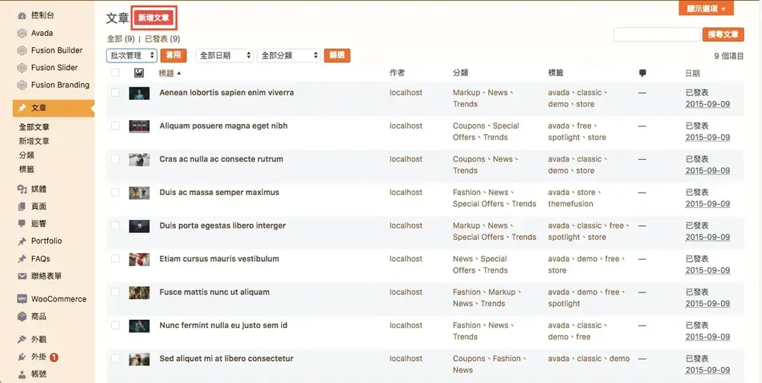The image size is (762, 383).
Task: Click the media icon beside 媒體
Action: pos(22,190)
